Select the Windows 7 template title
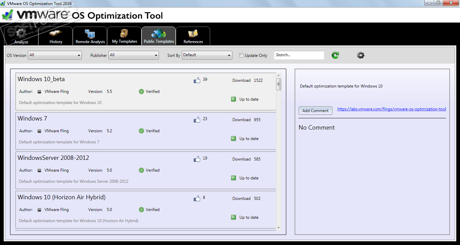This screenshot has height=245, width=460. point(32,118)
